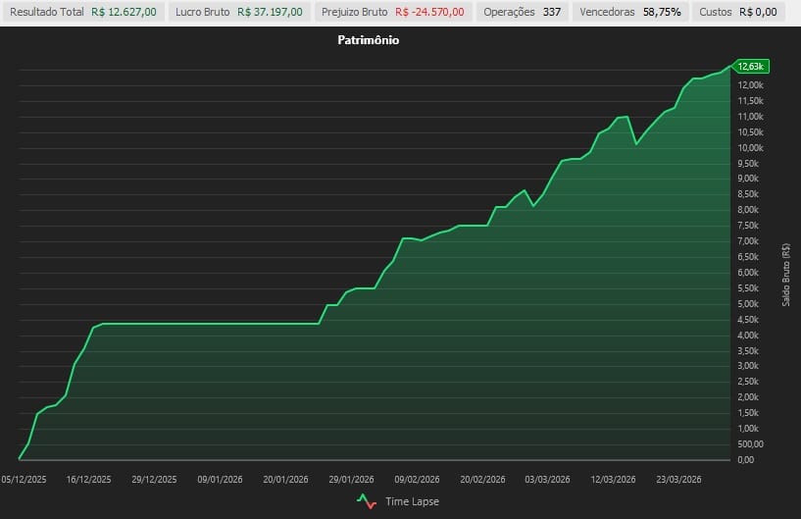Screen dimensions: 801x519
Task: Select the 16/12/2025 date on axis
Action: [x=89, y=480]
